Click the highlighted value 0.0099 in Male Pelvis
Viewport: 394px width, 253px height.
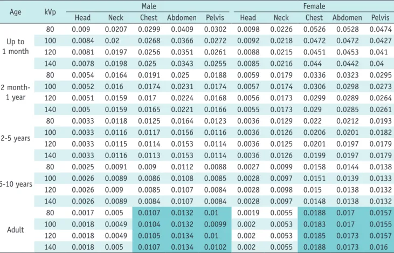click(215, 224)
